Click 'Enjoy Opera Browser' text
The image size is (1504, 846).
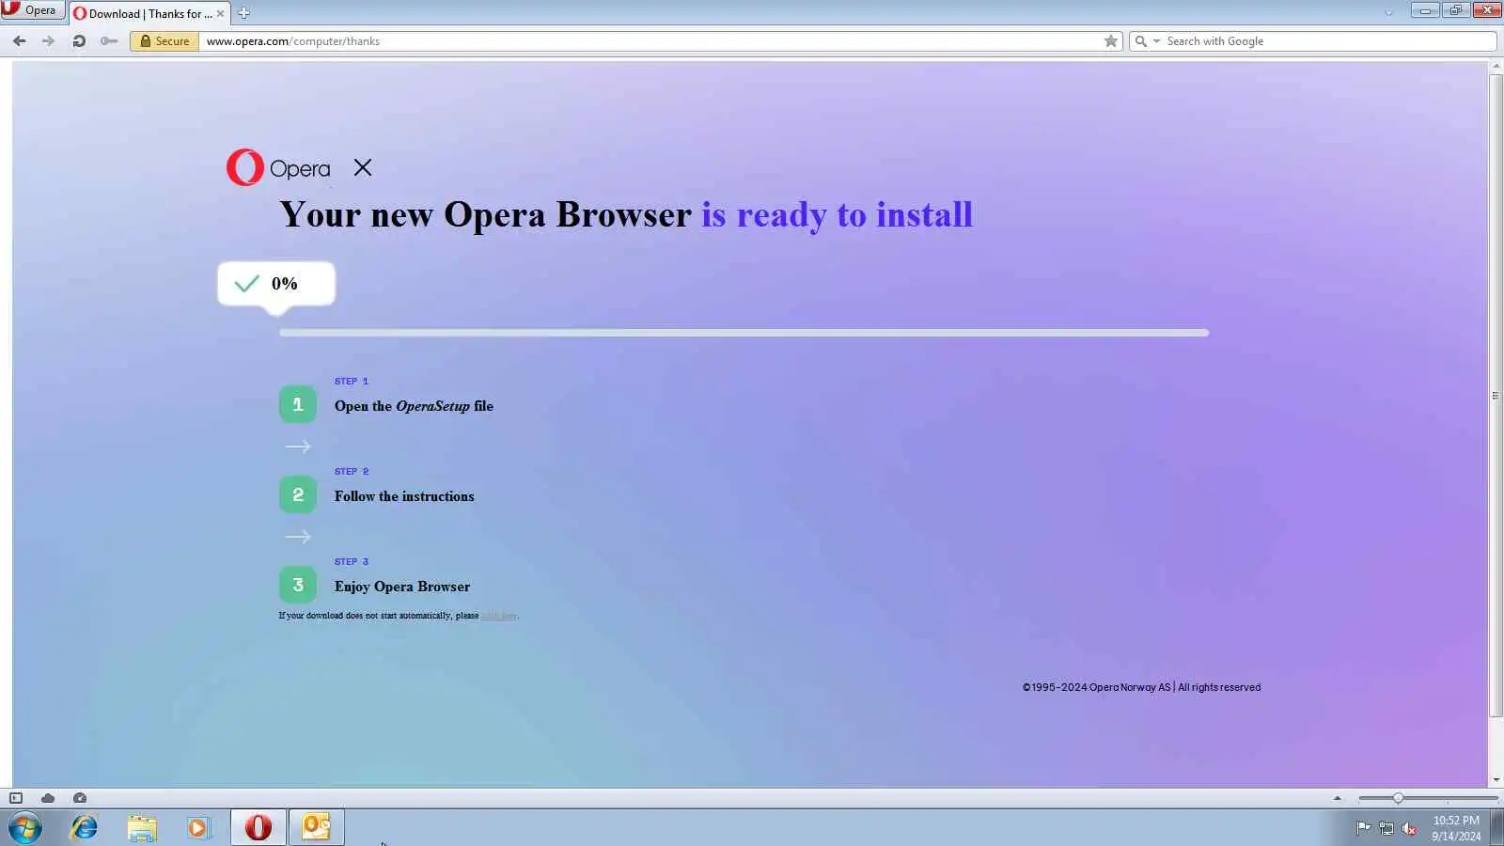402,587
